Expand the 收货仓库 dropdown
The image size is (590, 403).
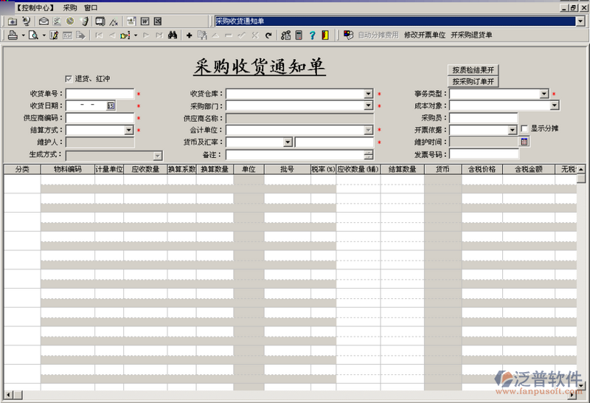(368, 94)
